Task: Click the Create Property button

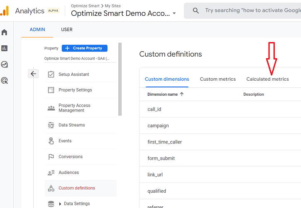Action: tap(85, 48)
